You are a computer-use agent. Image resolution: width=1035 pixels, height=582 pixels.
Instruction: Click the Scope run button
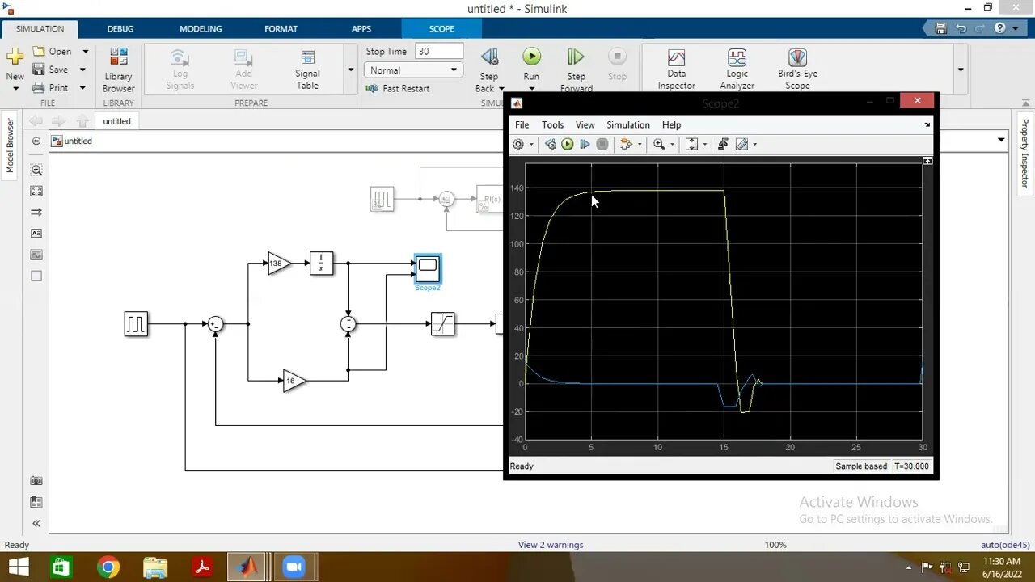pos(567,144)
